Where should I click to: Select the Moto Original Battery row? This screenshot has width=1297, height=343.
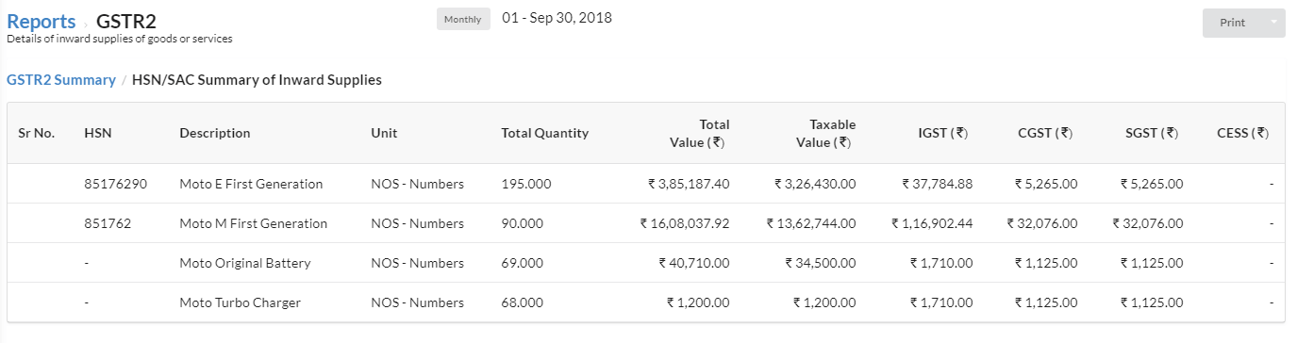[x=646, y=263]
